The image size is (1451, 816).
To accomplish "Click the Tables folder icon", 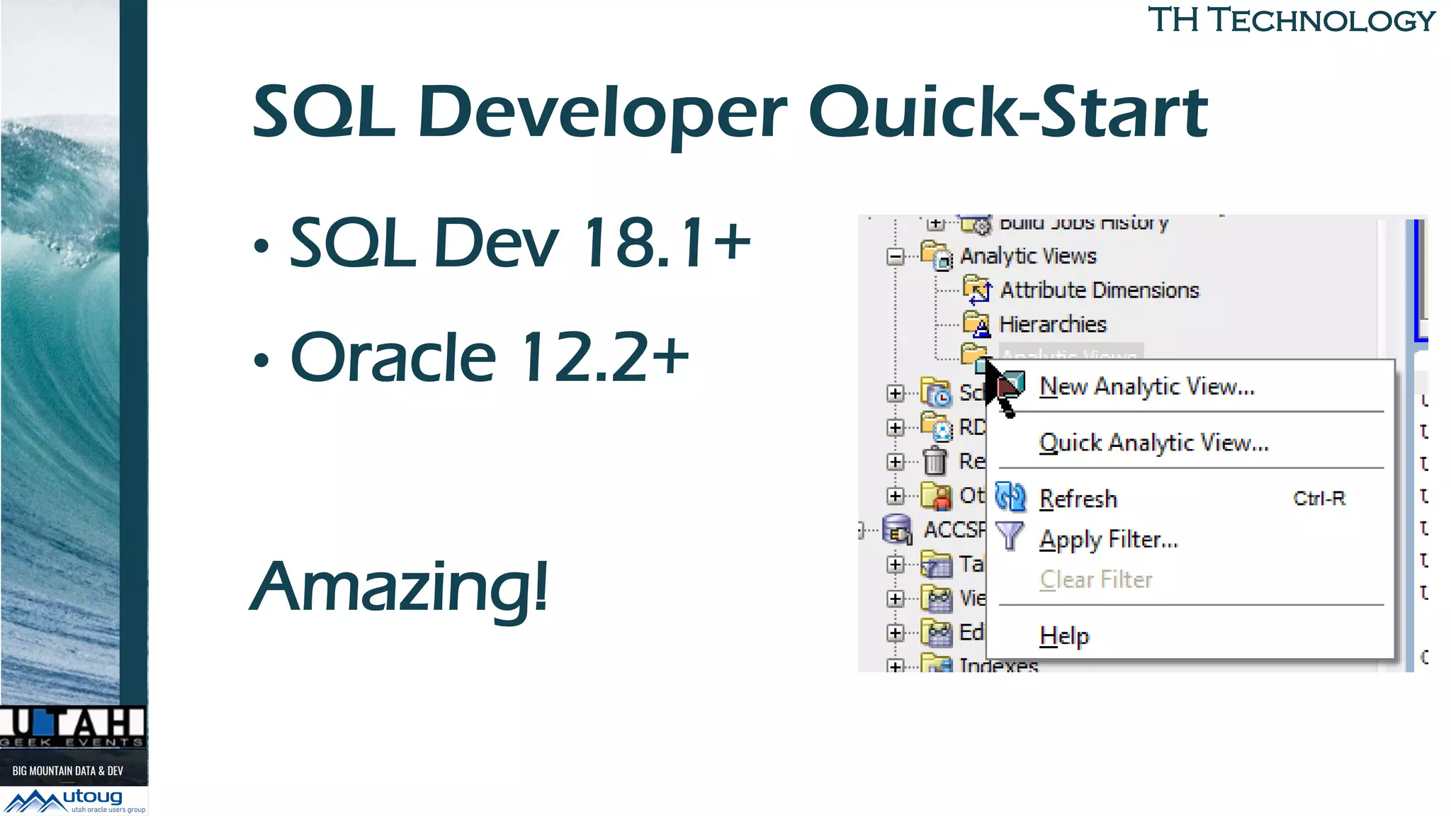I will pos(937,565).
